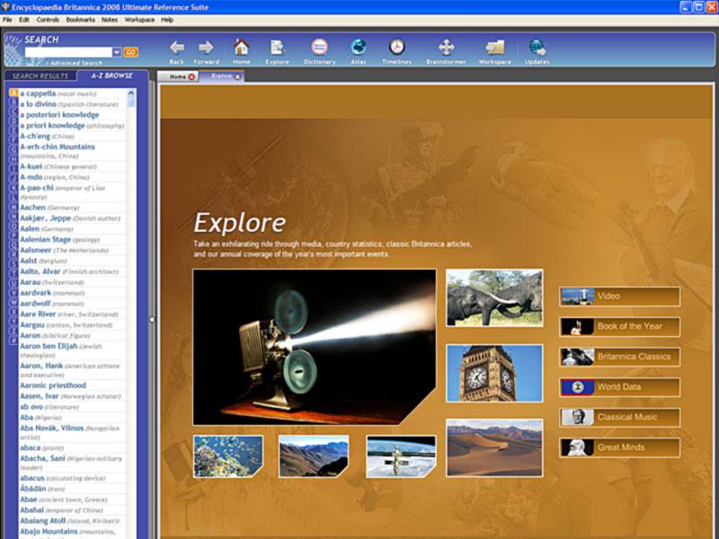Select the Home document tab
The width and height of the screenshot is (719, 539).
(177, 76)
